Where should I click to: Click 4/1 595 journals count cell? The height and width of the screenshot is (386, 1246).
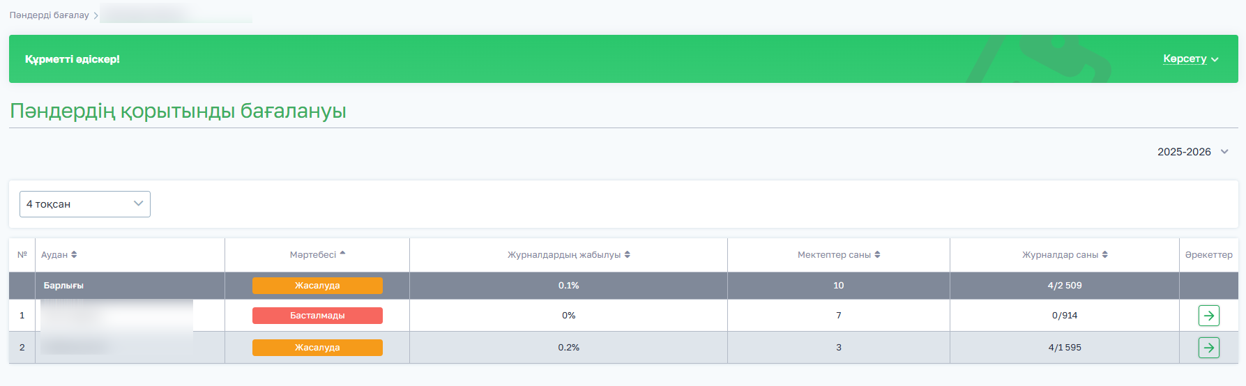click(x=1065, y=348)
